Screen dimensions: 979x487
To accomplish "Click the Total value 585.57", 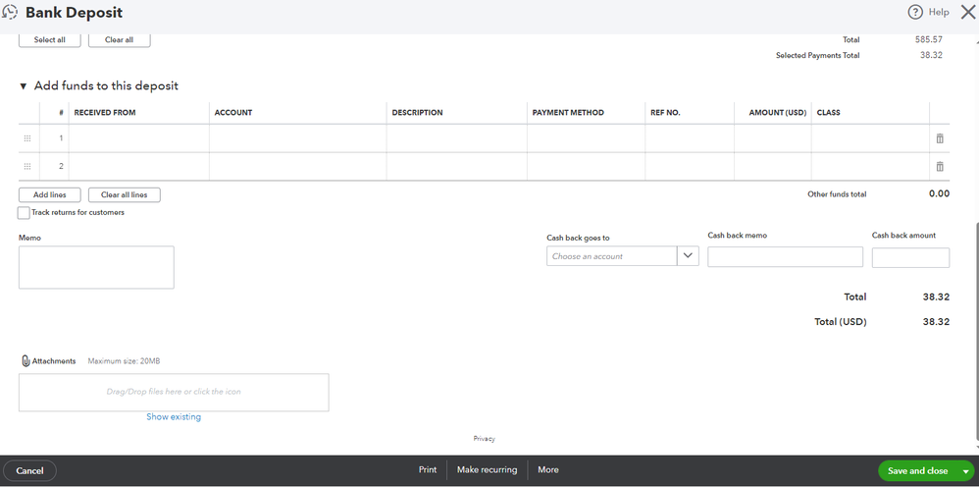I will click(928, 39).
